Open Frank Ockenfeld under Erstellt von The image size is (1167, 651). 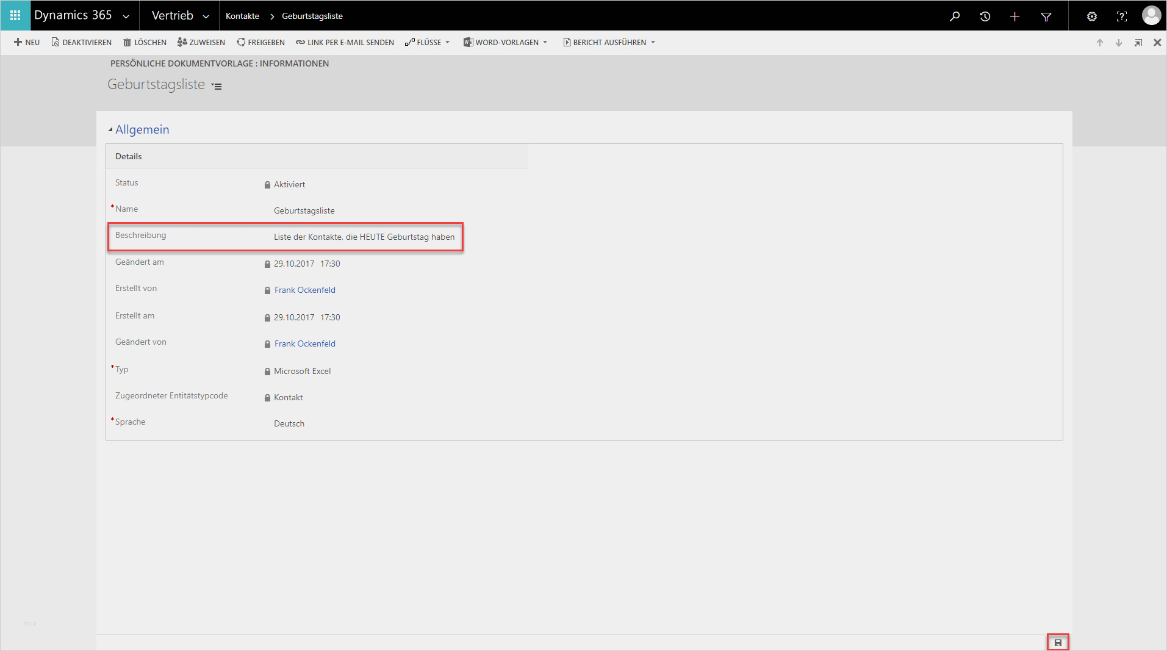pyautogui.click(x=305, y=290)
